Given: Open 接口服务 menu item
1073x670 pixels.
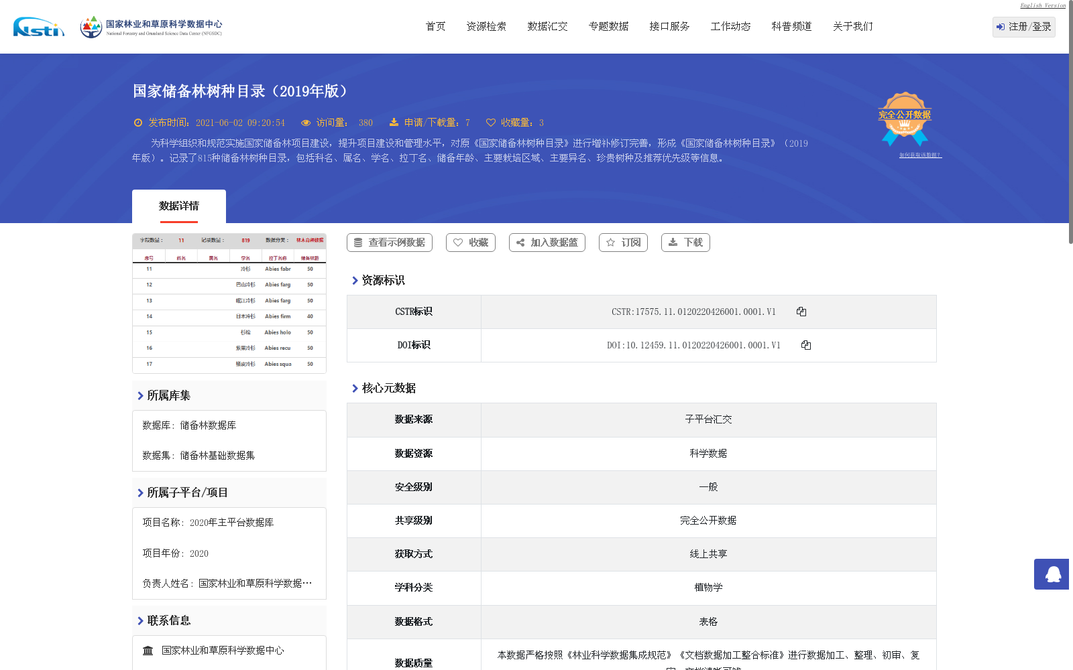Looking at the screenshot, I should [x=669, y=27].
